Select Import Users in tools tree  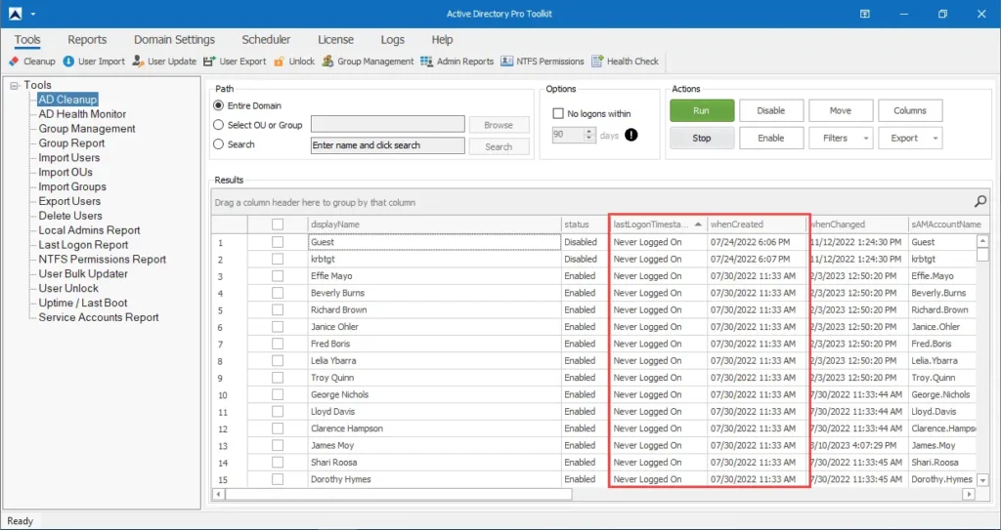[69, 157]
